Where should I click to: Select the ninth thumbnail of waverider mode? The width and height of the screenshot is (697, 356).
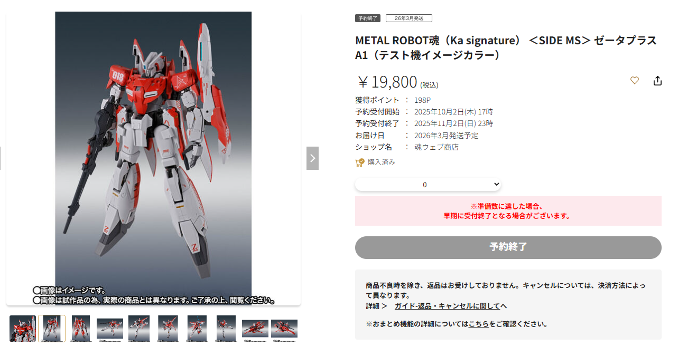pyautogui.click(x=255, y=329)
